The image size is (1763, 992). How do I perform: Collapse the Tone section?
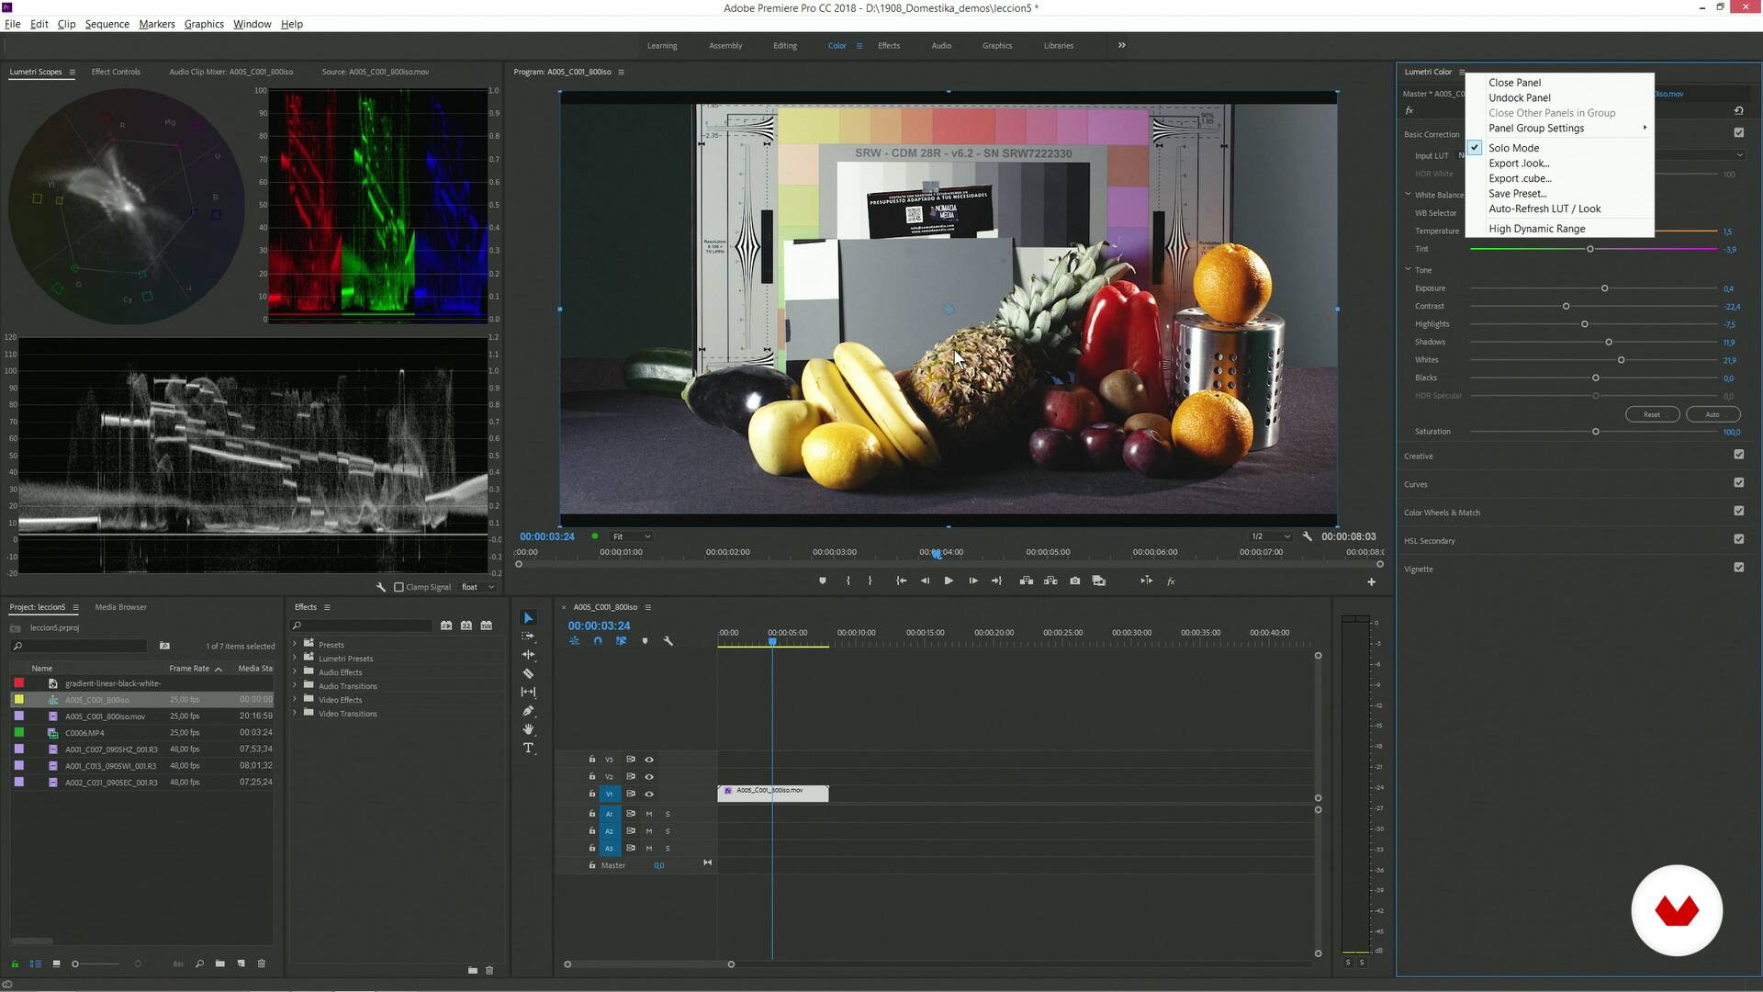pos(1408,270)
